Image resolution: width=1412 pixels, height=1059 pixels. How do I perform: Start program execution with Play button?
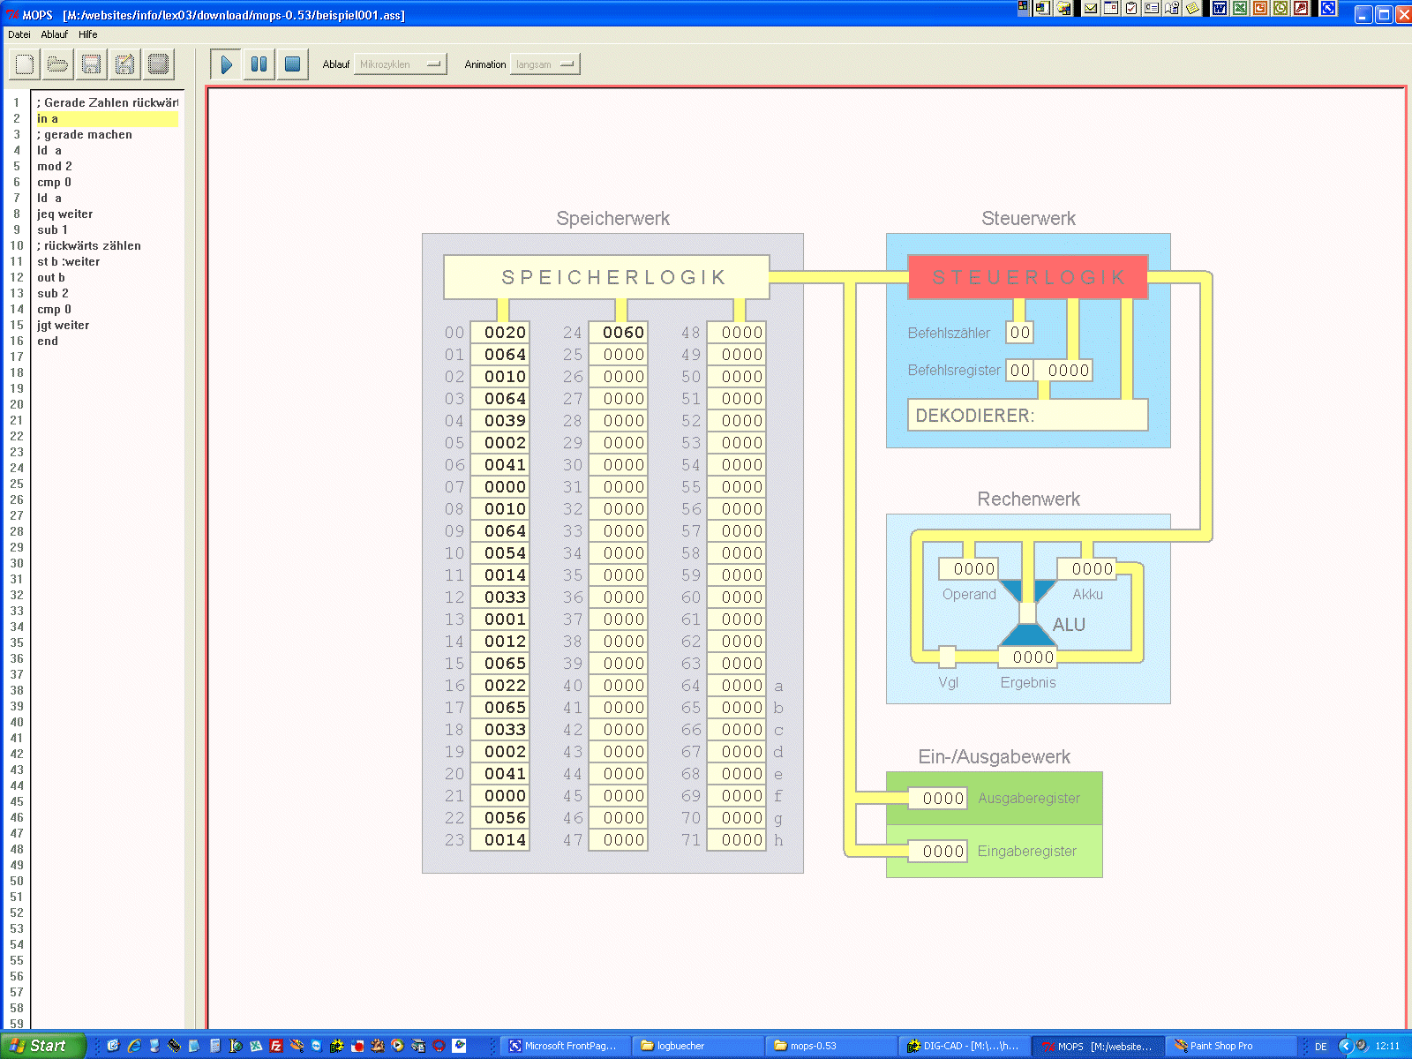click(x=226, y=64)
